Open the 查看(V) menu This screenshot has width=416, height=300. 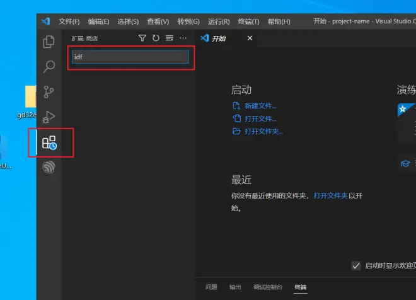[158, 21]
